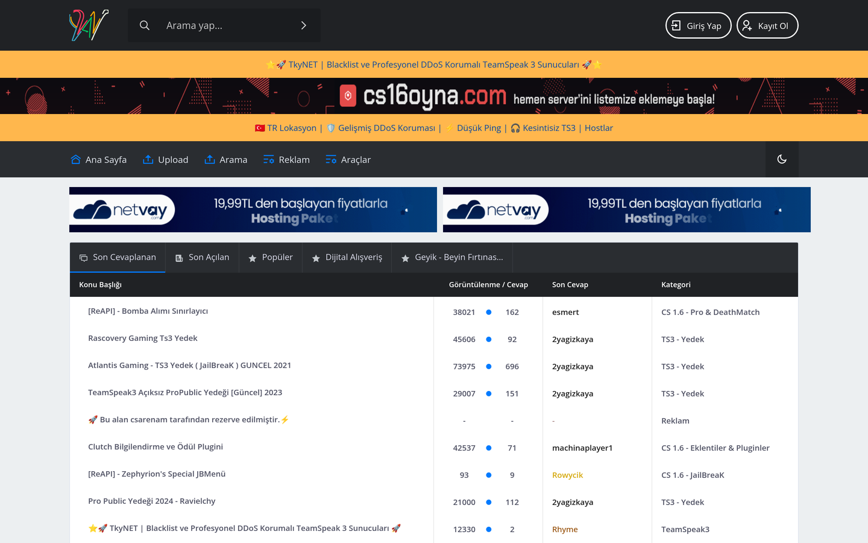Open the Geyik - Beyin Fırtınas... tab

pos(452,258)
